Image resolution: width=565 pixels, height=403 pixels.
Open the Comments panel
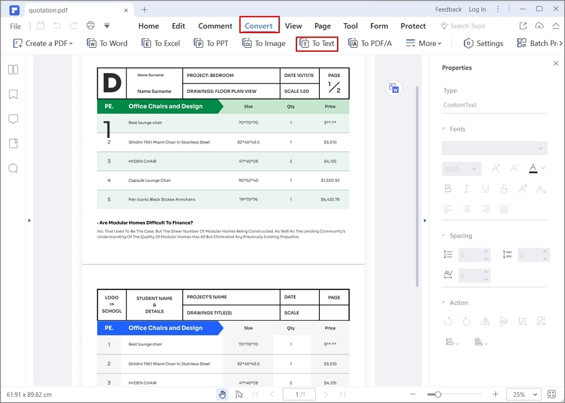click(13, 118)
